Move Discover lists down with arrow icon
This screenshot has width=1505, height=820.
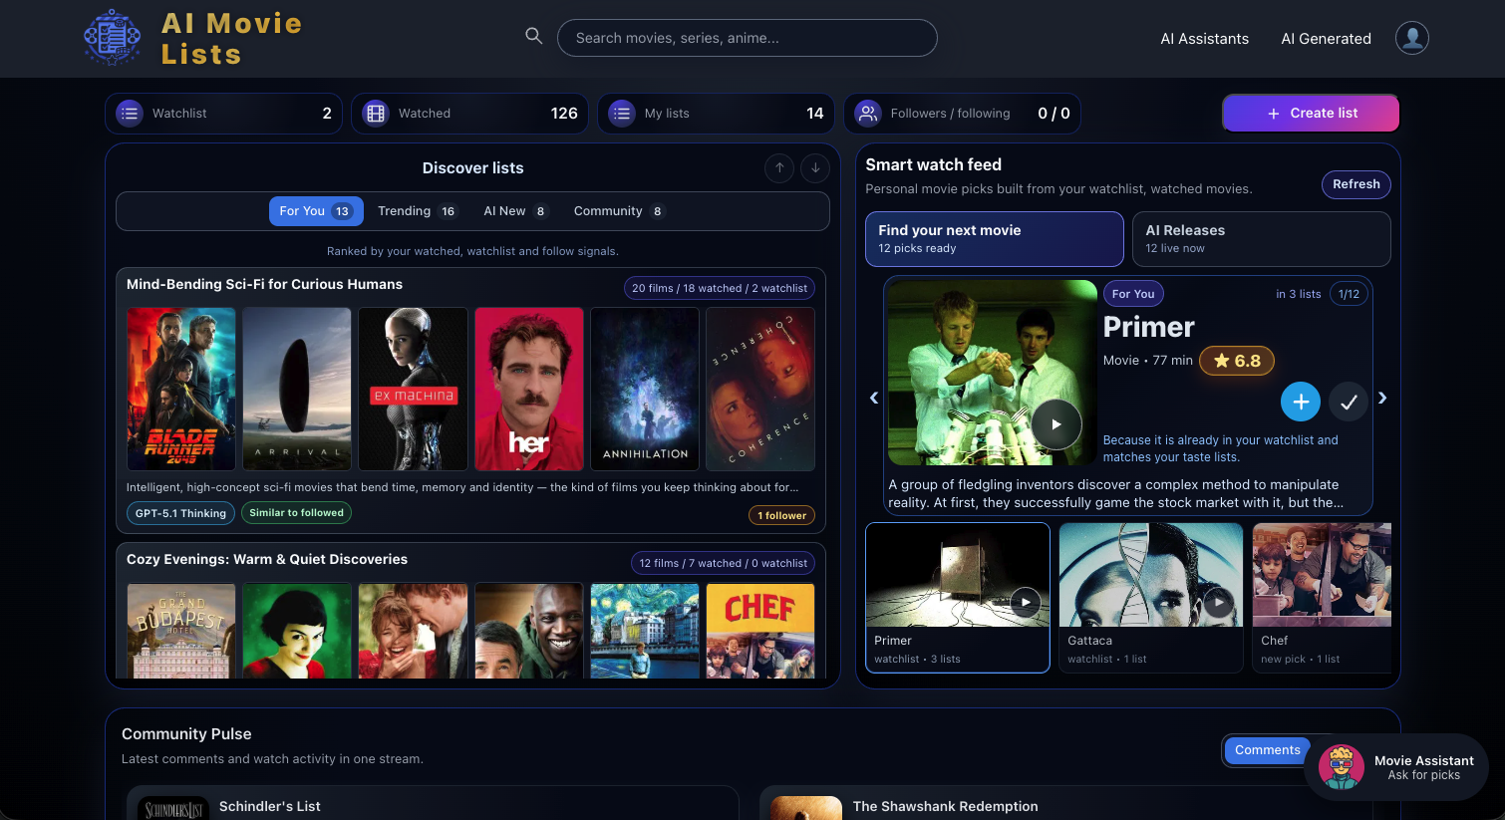tap(815, 168)
